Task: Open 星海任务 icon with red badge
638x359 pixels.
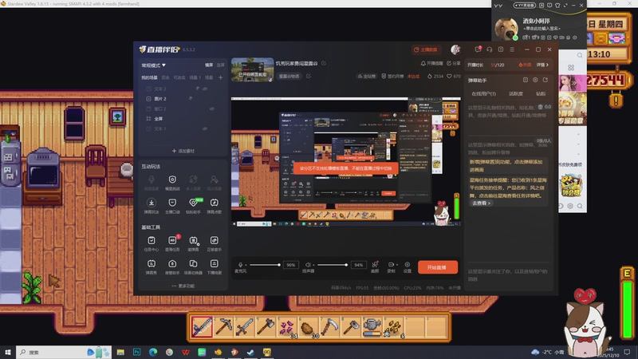Action: 172,243
